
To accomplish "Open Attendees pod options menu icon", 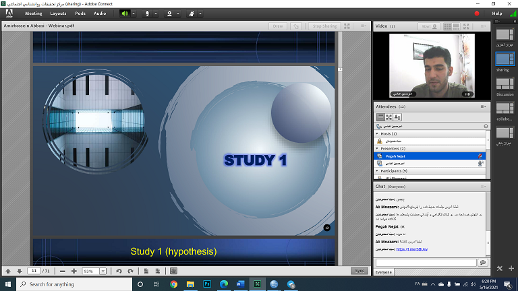I will (x=483, y=106).
